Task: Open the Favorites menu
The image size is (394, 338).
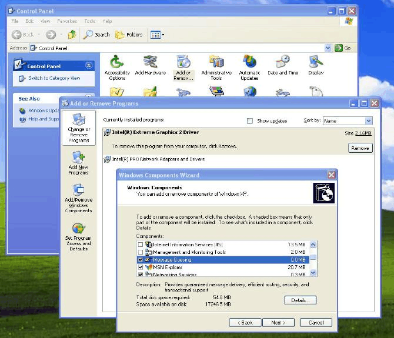Action: (x=66, y=21)
